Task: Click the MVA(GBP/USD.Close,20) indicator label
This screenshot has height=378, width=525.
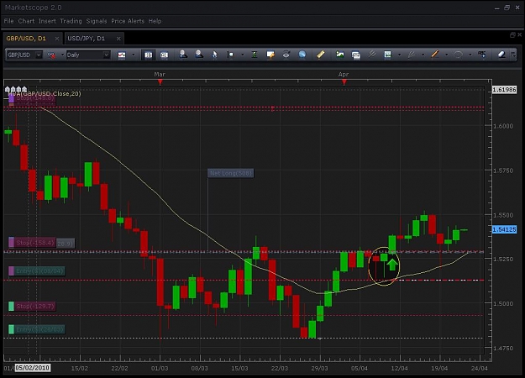Action: [45, 93]
